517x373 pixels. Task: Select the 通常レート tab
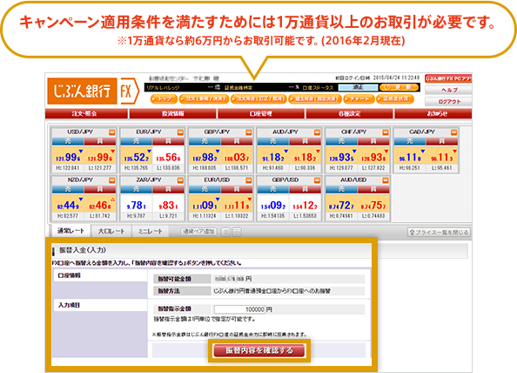point(70,231)
